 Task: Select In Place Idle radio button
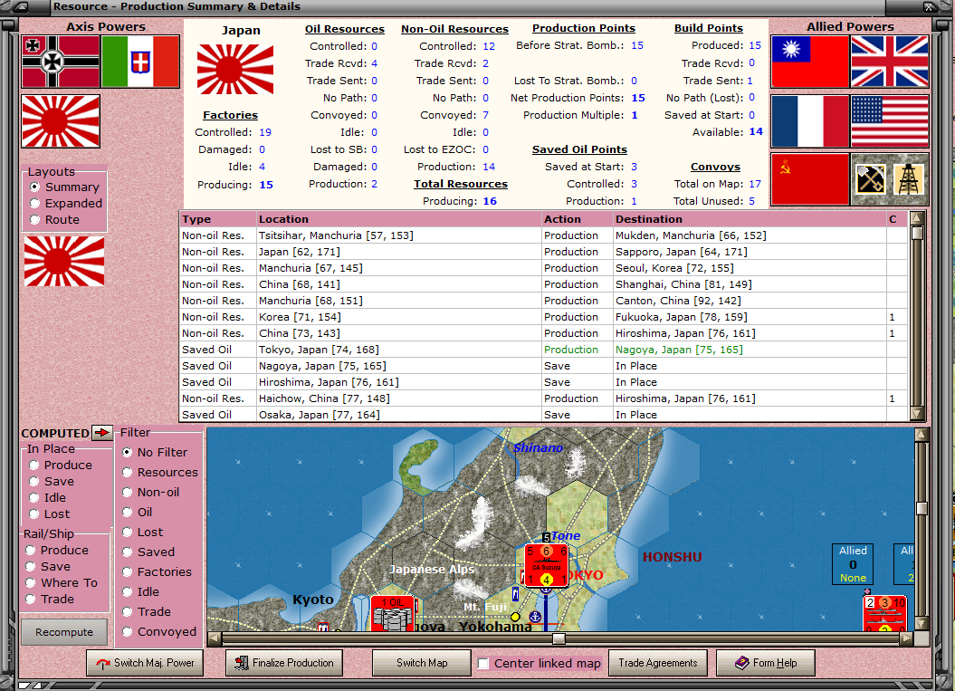click(x=34, y=498)
